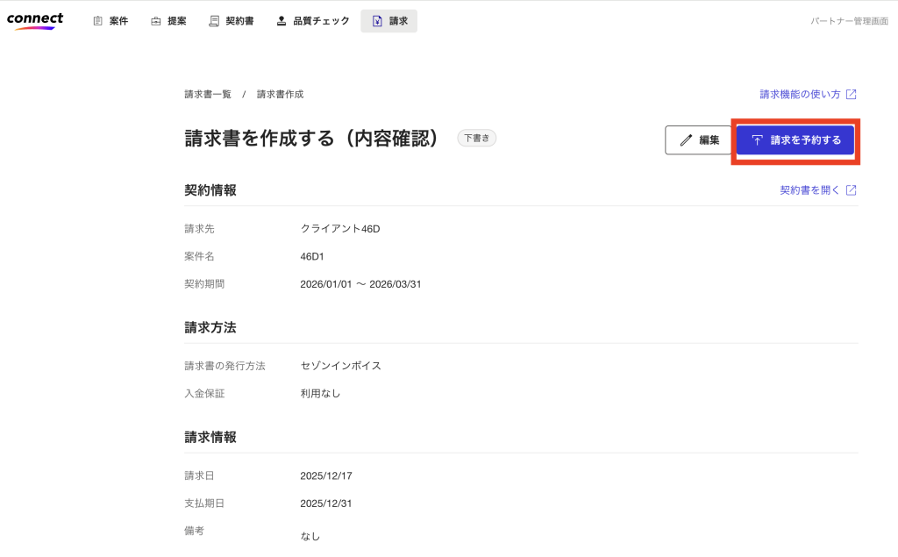Open the 請求機能の使い方 help link
The image size is (898, 557).
point(800,95)
